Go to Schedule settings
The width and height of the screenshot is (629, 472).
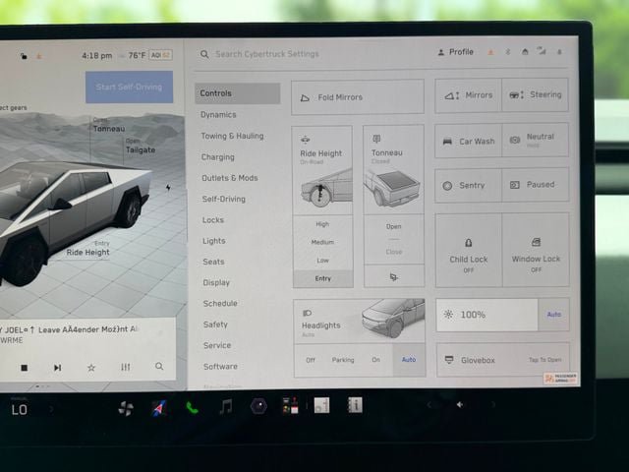tap(220, 304)
